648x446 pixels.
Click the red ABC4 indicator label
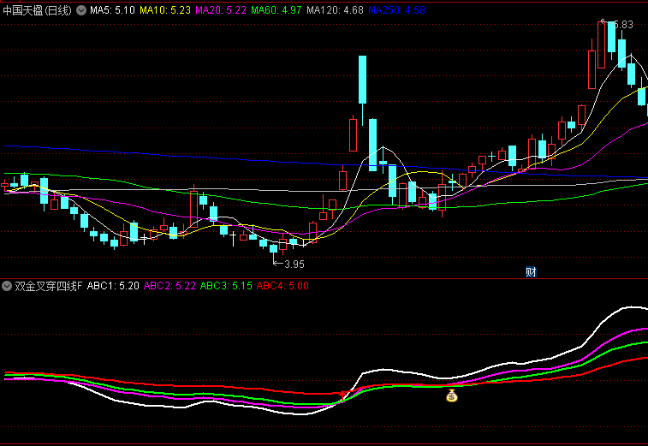282,286
